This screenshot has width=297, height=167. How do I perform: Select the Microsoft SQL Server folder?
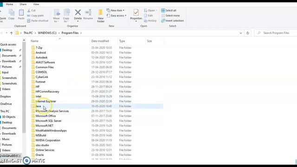(x=48, y=121)
